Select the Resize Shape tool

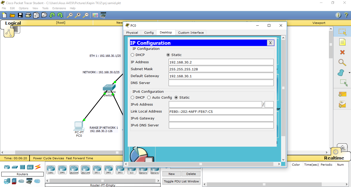click(x=344, y=83)
